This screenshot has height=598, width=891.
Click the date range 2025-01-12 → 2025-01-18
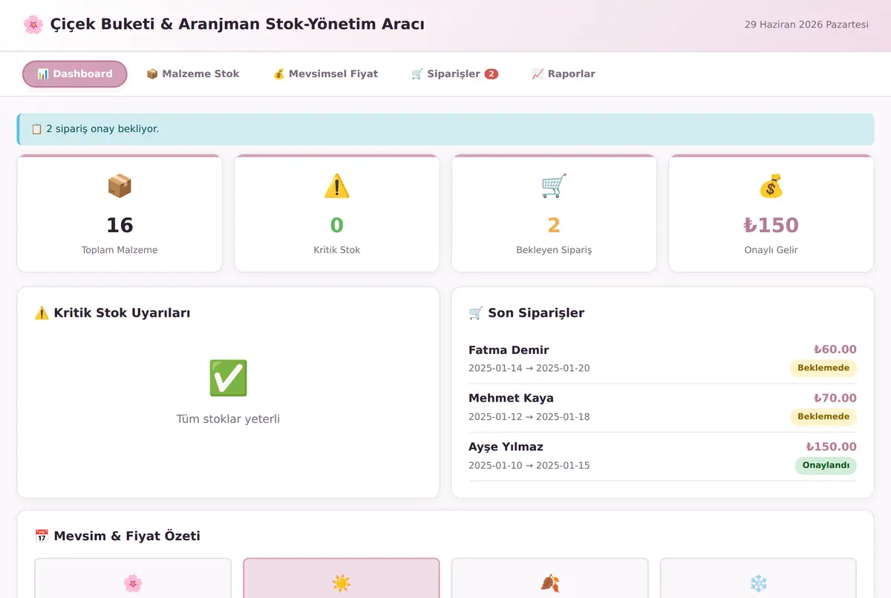click(529, 417)
